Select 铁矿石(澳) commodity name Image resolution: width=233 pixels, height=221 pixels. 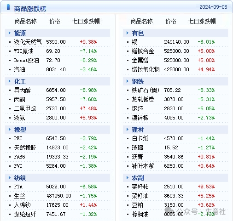[146, 90]
